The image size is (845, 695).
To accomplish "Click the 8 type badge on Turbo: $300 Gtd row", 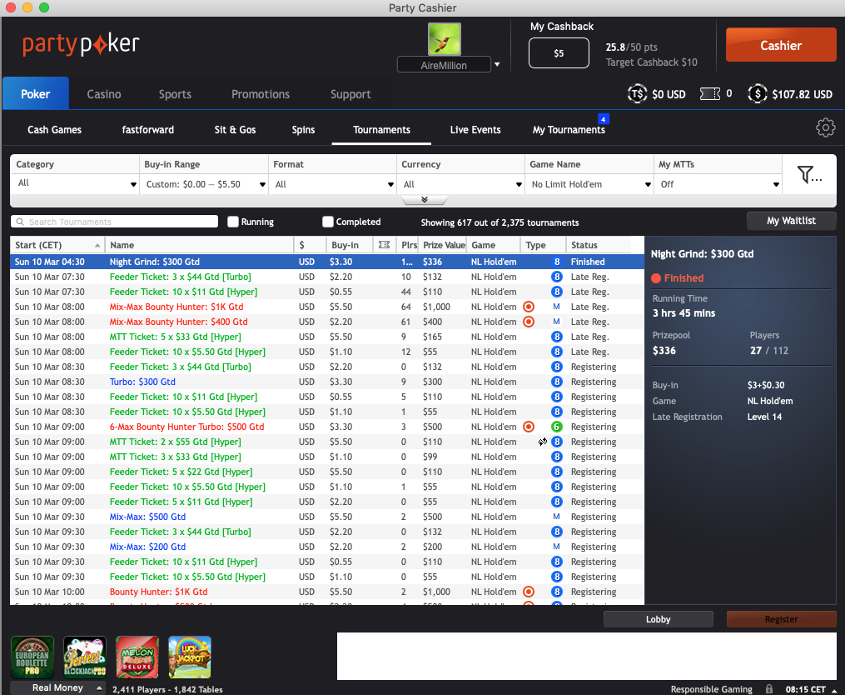I will click(557, 382).
